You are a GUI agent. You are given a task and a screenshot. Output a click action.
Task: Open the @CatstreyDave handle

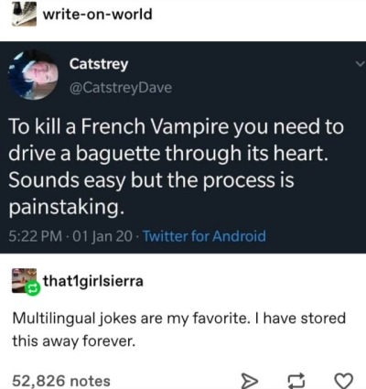point(121,88)
